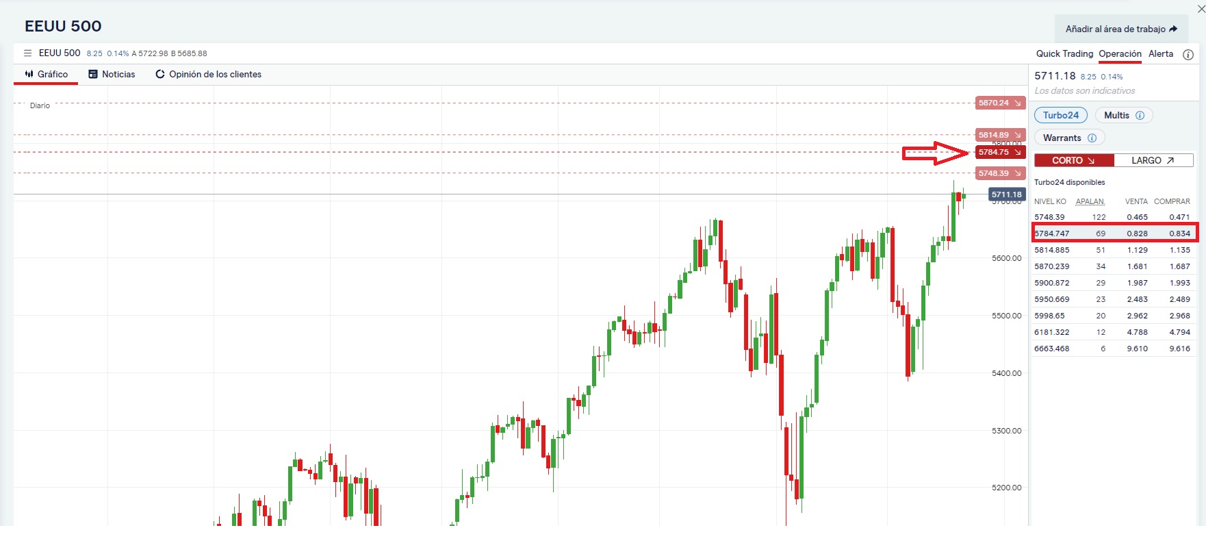Click the 5748.39 level arrow on chart

[x=1018, y=173]
